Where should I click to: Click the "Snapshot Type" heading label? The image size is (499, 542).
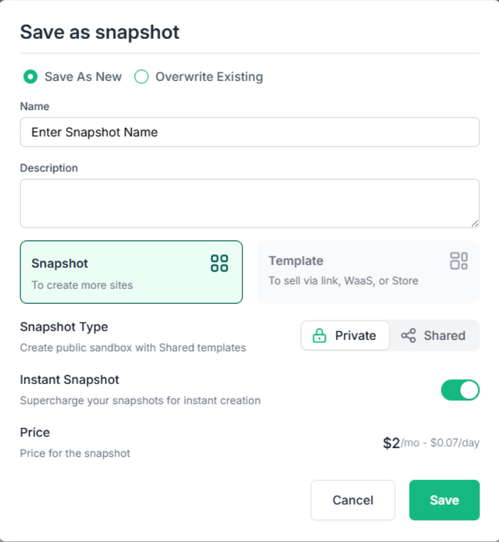click(64, 327)
